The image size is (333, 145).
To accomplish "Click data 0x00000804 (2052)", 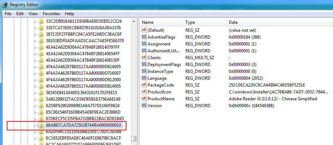I will pos(246,78).
